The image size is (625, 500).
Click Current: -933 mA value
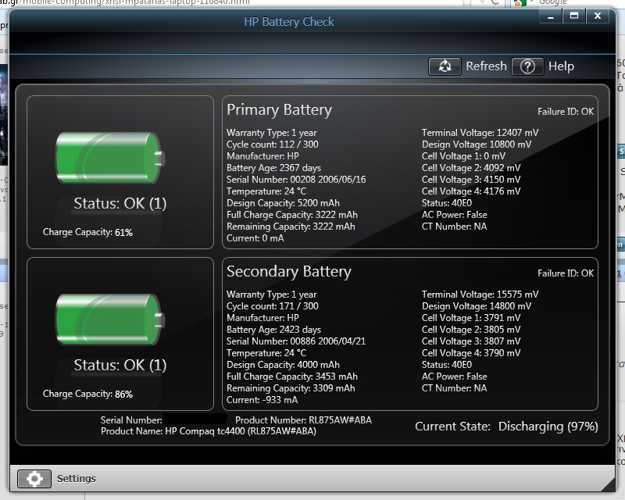(x=262, y=400)
